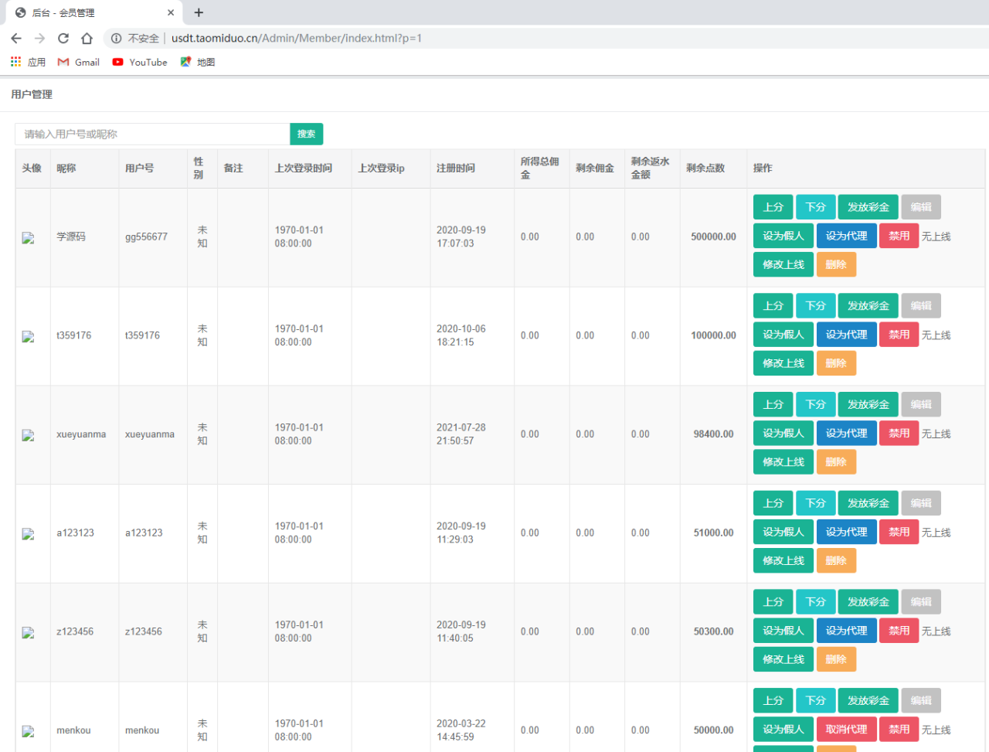
Task: Open the YouTube bookmark
Action: tap(140, 62)
